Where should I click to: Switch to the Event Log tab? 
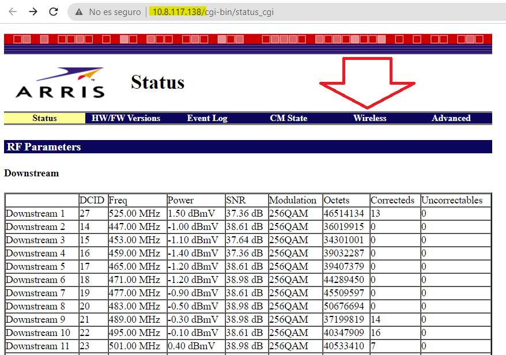coord(207,118)
